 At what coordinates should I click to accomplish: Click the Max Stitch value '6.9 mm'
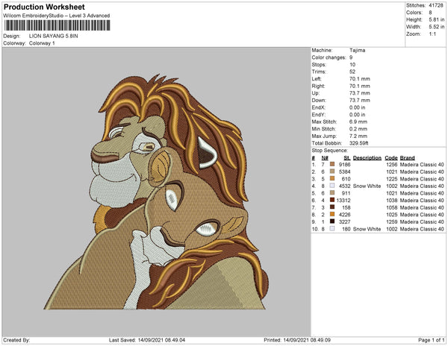pos(358,122)
